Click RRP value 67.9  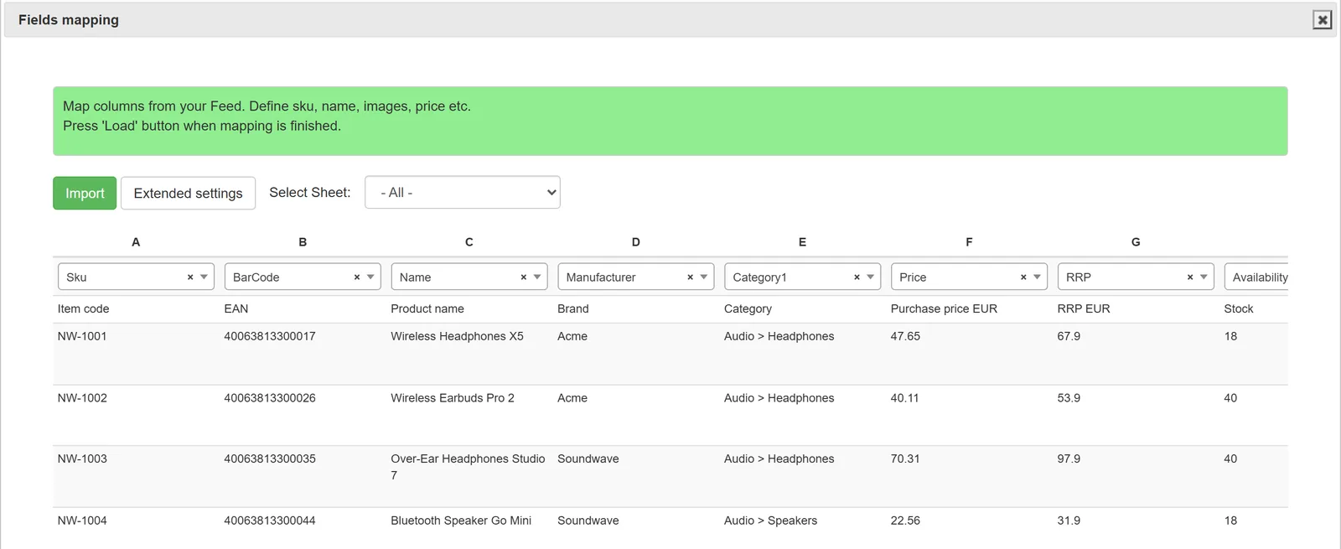pos(1069,336)
